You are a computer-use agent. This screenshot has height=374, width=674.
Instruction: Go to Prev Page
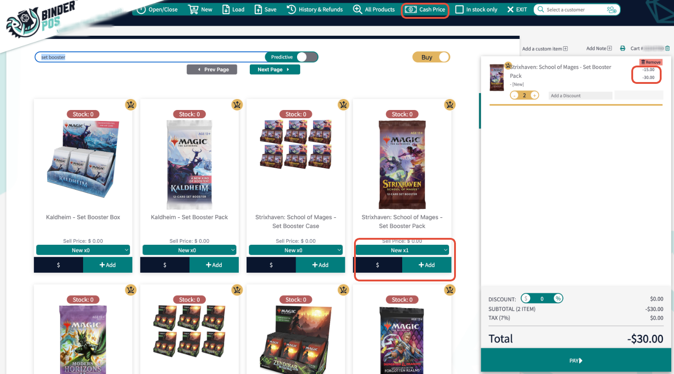point(212,69)
